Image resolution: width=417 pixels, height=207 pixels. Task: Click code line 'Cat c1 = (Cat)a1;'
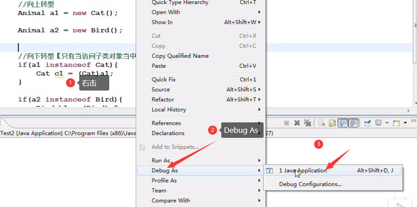click(75, 73)
